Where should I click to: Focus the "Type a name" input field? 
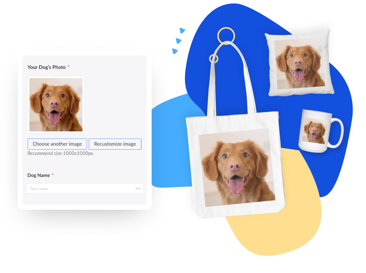pyautogui.click(x=81, y=188)
